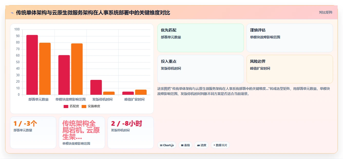Click the 进度 tag chip
Screen dimensions: 343x159
(x=202, y=145)
